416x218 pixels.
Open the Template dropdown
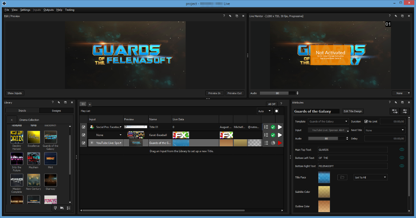(x=328, y=122)
